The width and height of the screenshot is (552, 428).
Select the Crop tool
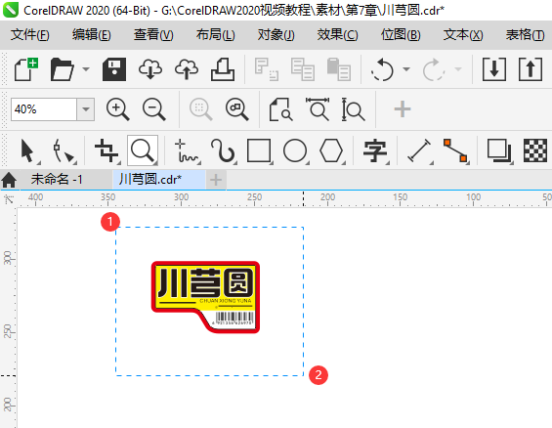click(x=106, y=151)
